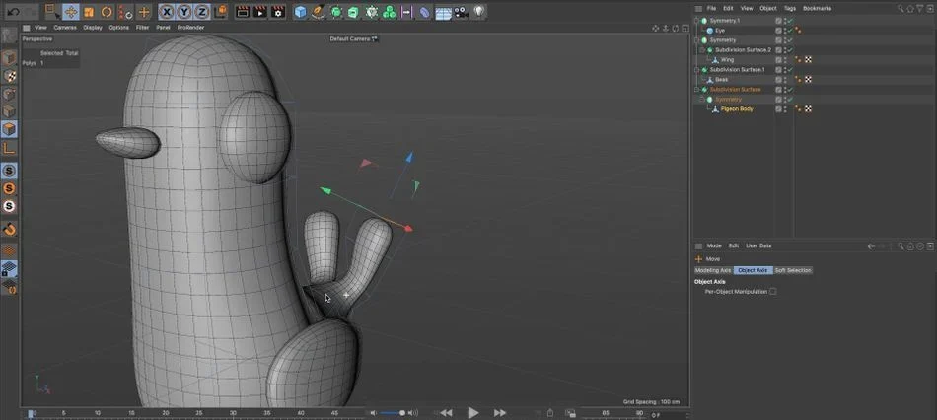Collapse the Subdivision Surface.2 tree node
Image resolution: width=937 pixels, height=420 pixels.
pyautogui.click(x=701, y=50)
